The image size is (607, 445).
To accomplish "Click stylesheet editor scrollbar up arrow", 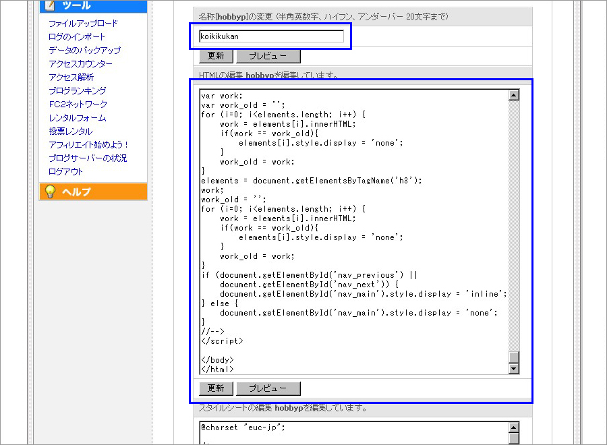I will tap(514, 427).
